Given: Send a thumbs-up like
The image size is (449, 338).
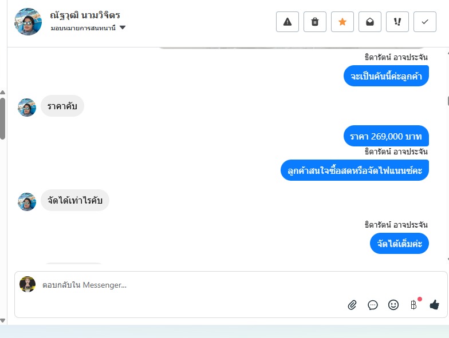Looking at the screenshot, I should pyautogui.click(x=434, y=305).
